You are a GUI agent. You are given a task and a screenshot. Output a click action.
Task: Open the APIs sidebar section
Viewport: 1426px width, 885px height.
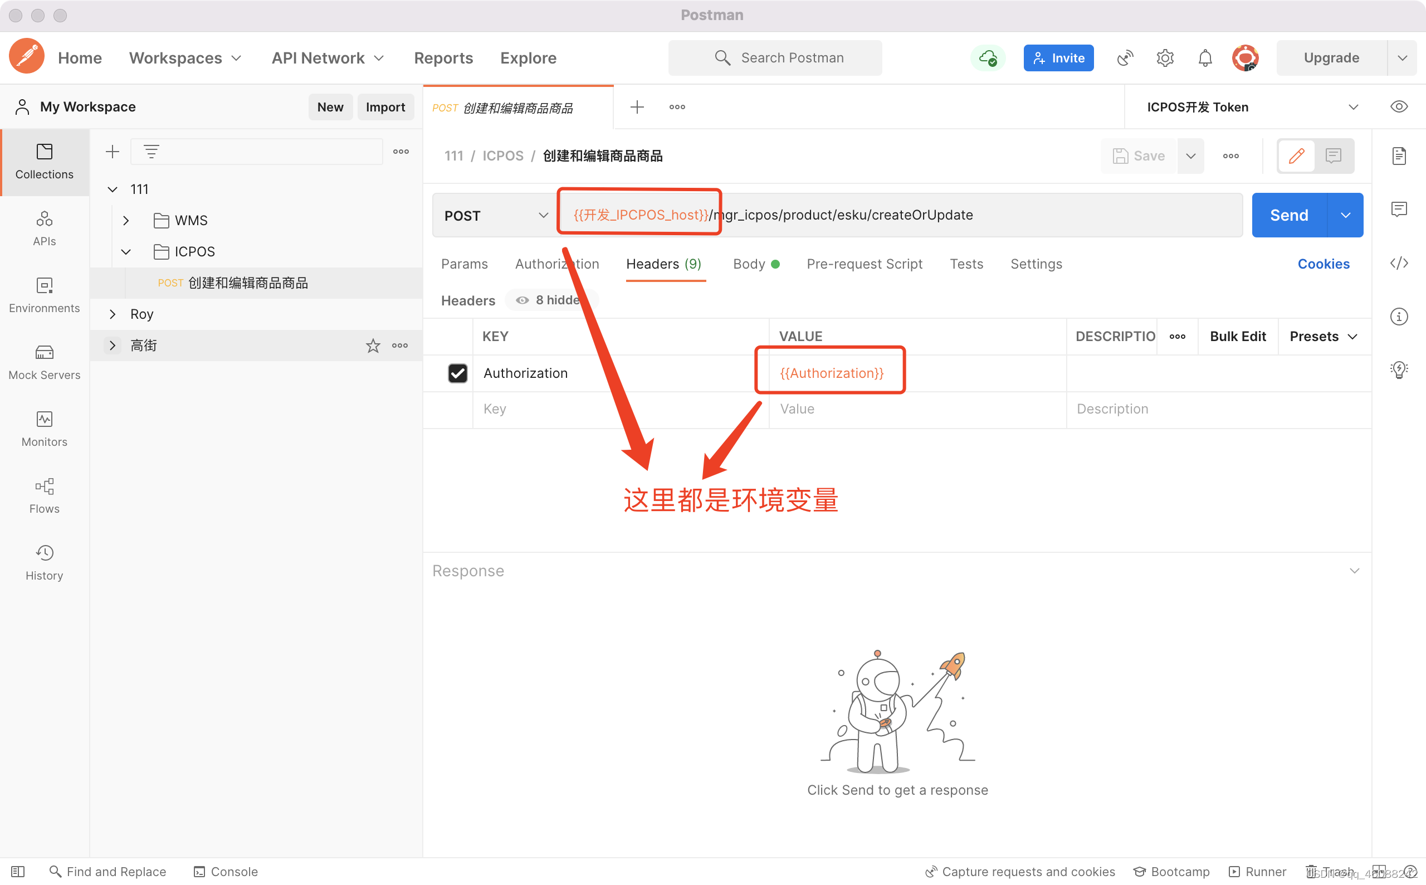click(x=45, y=229)
